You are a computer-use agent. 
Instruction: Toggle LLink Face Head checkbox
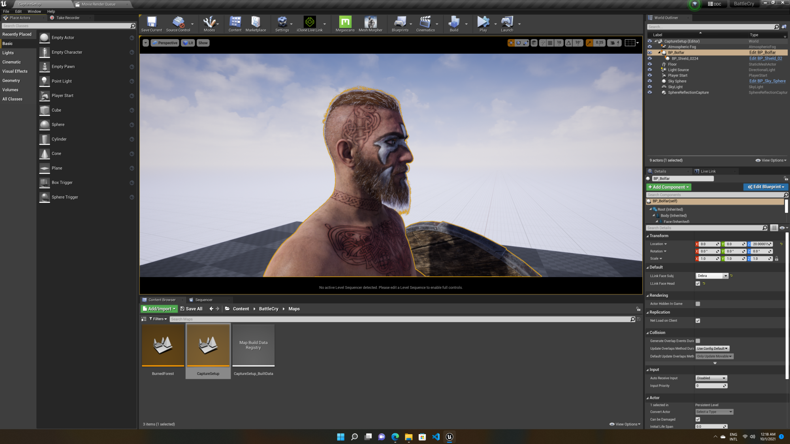point(698,283)
